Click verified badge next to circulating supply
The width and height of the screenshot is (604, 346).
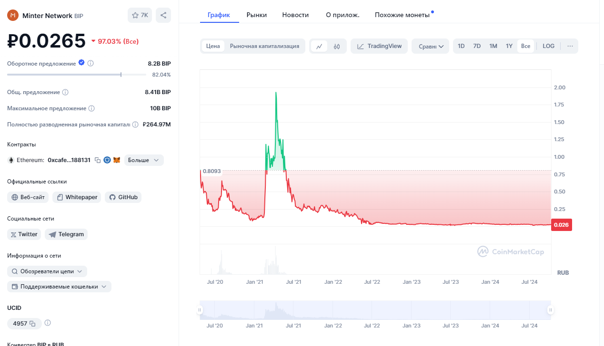click(x=81, y=63)
